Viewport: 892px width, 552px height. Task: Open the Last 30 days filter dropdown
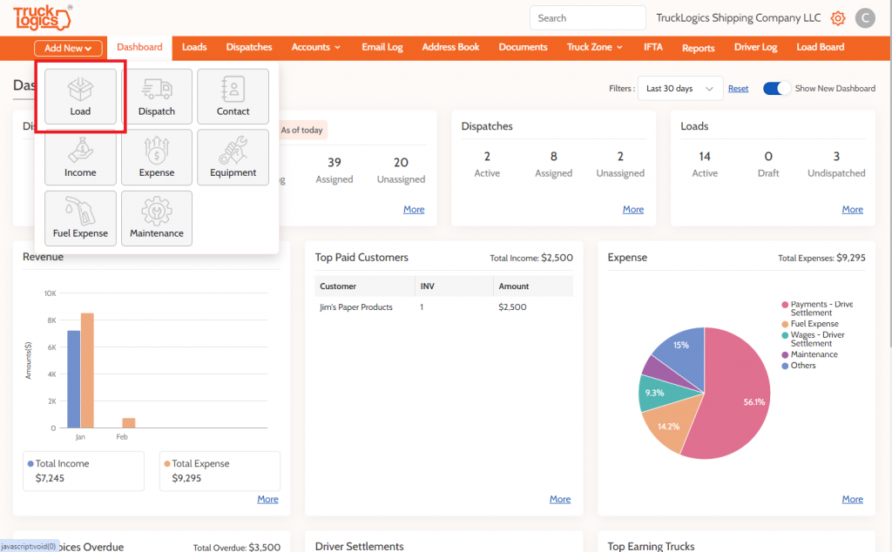click(680, 89)
